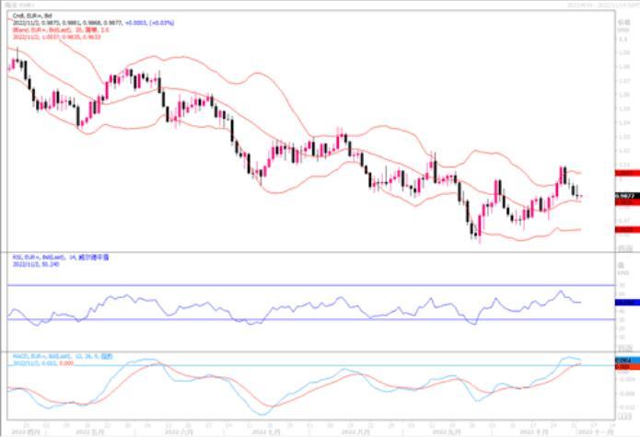Click the date range text at top right

click(599, 4)
